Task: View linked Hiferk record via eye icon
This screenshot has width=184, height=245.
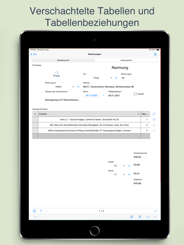Action: tap(78, 87)
